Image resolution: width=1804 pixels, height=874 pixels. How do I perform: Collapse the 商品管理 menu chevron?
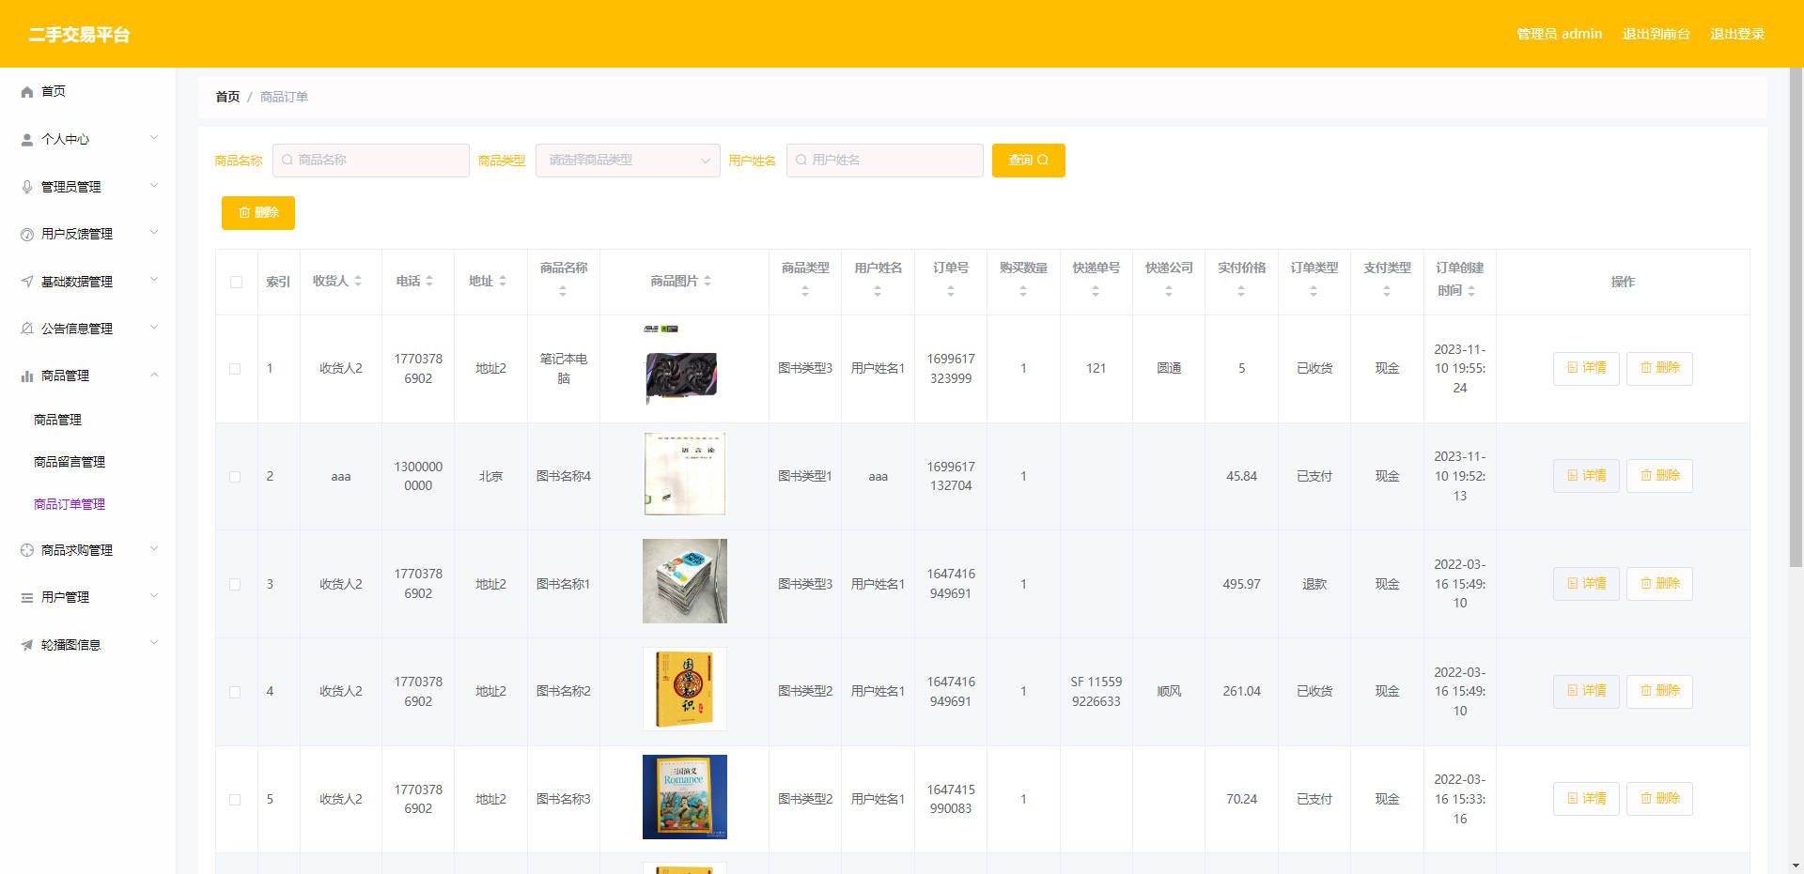[x=154, y=375]
